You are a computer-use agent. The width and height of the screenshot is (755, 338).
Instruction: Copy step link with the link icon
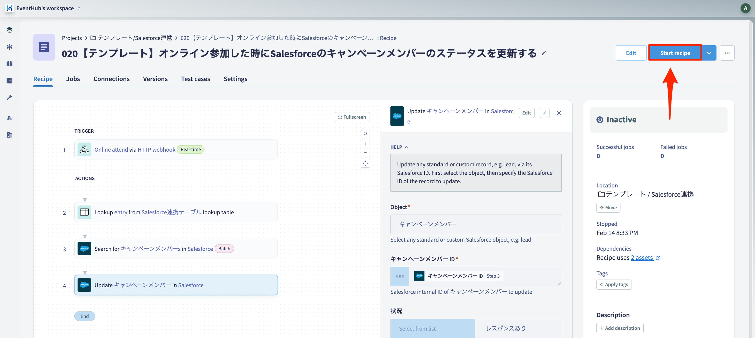(544, 113)
